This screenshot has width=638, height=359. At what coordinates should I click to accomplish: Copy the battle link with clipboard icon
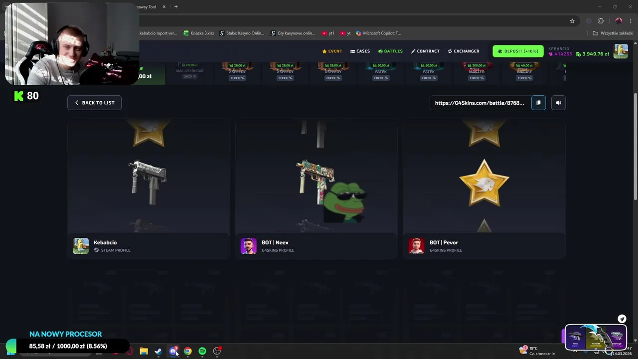pyautogui.click(x=538, y=103)
